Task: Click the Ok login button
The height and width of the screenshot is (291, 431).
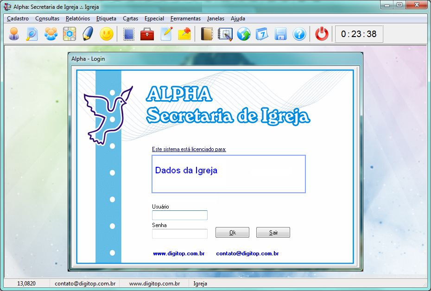Action: pos(232,233)
